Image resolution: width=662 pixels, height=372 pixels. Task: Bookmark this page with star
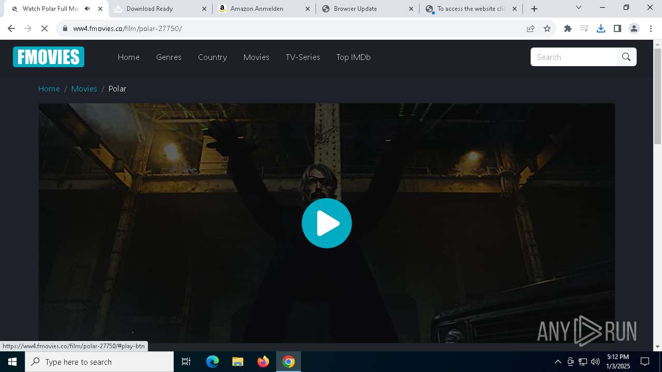pyautogui.click(x=547, y=28)
